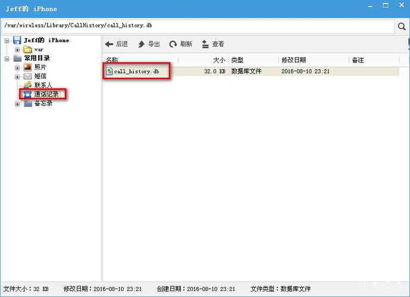Select Jeff的 iPhone tree label
Image resolution: width=410 pixels, height=297 pixels.
click(46, 40)
